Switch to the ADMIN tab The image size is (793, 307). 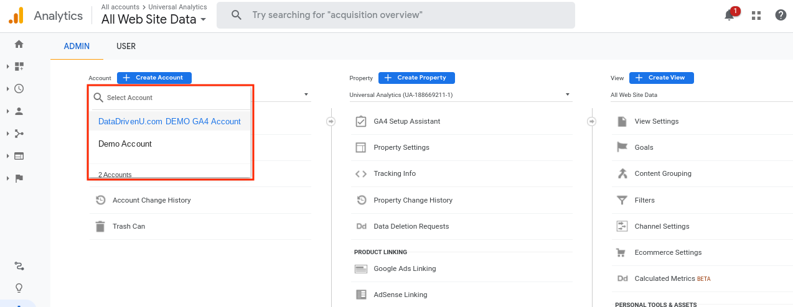(x=77, y=47)
